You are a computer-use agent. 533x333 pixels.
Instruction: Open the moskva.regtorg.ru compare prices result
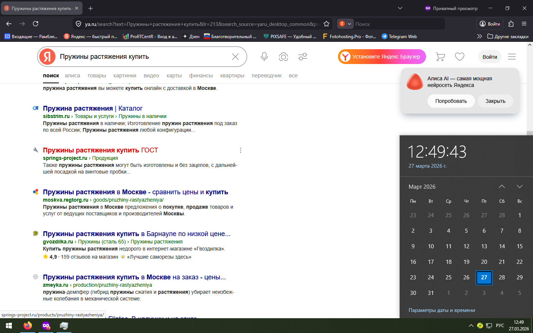click(135, 192)
